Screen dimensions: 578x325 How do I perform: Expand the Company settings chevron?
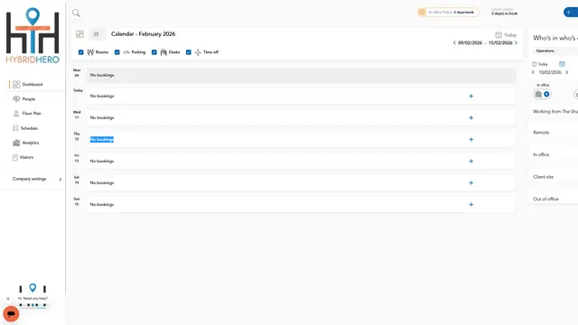click(61, 180)
